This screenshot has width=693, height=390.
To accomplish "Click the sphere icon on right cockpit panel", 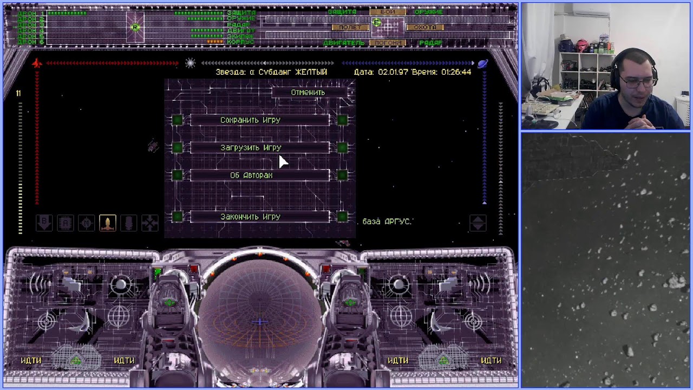I will click(399, 284).
